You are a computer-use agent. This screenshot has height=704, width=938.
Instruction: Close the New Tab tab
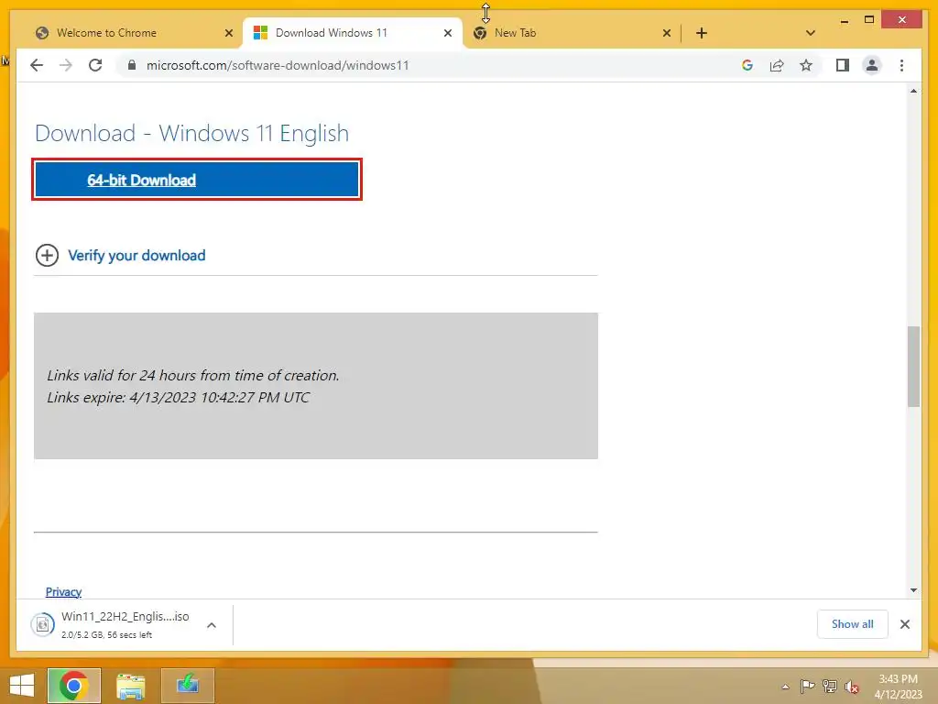(x=667, y=33)
